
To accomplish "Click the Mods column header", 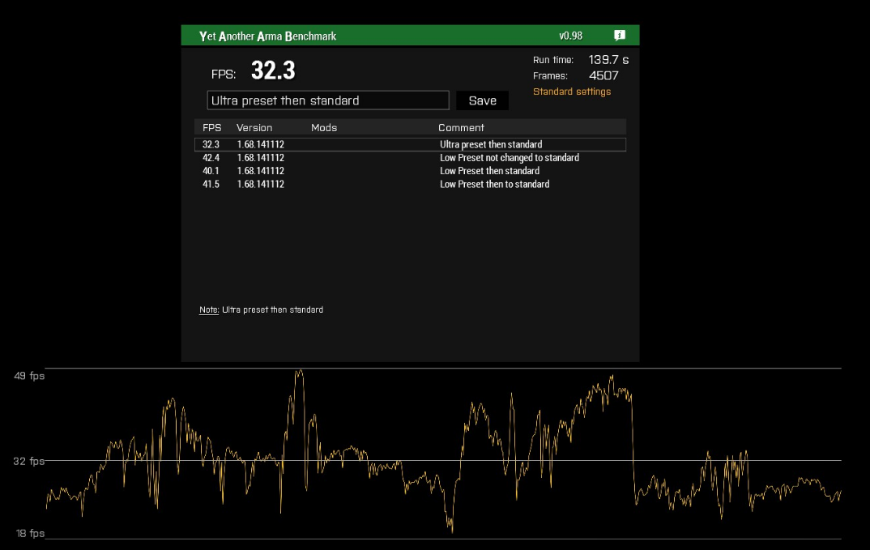I will click(324, 128).
